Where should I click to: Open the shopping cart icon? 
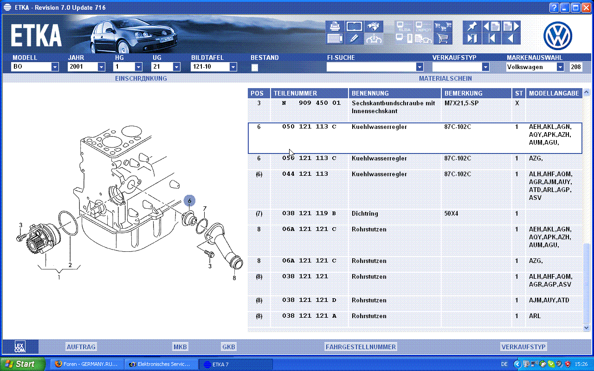[x=444, y=39]
